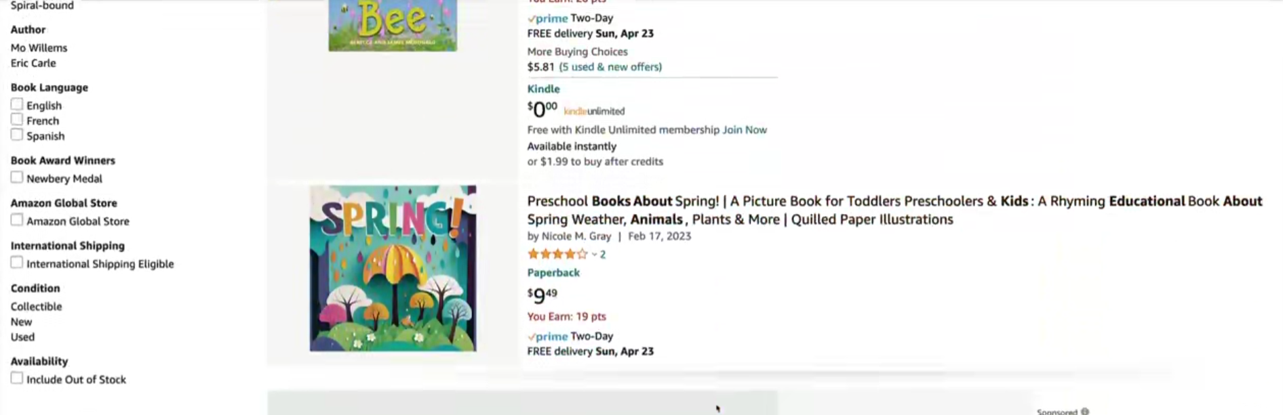The width and height of the screenshot is (1283, 415).
Task: Enable the Spanish language filter
Action: pyautogui.click(x=17, y=135)
